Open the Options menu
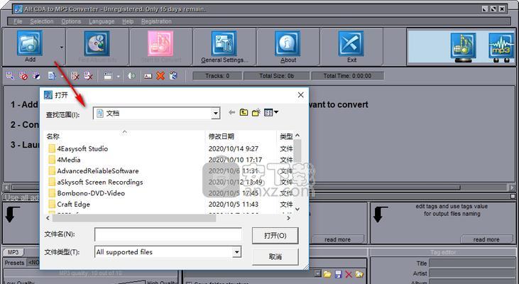The width and height of the screenshot is (519, 284). tap(71, 21)
